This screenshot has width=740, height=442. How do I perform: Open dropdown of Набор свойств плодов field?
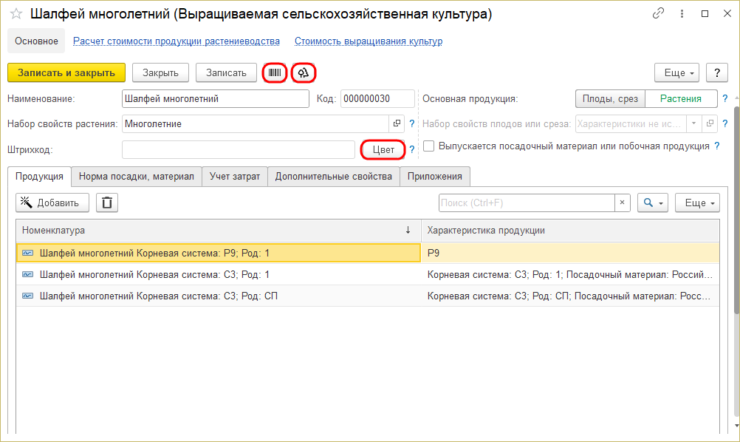693,123
